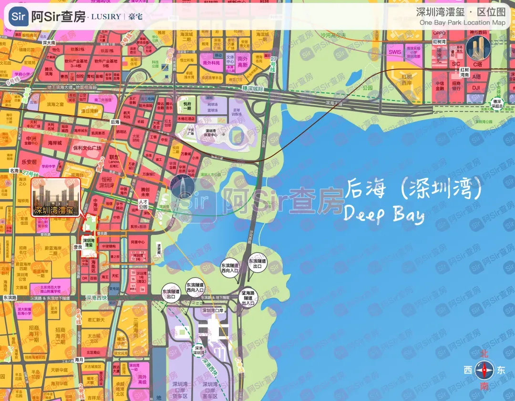Image resolution: width=515 pixels, height=401 pixels.
Task: Click the 招商海月一期 label
Action: click(x=34, y=334)
